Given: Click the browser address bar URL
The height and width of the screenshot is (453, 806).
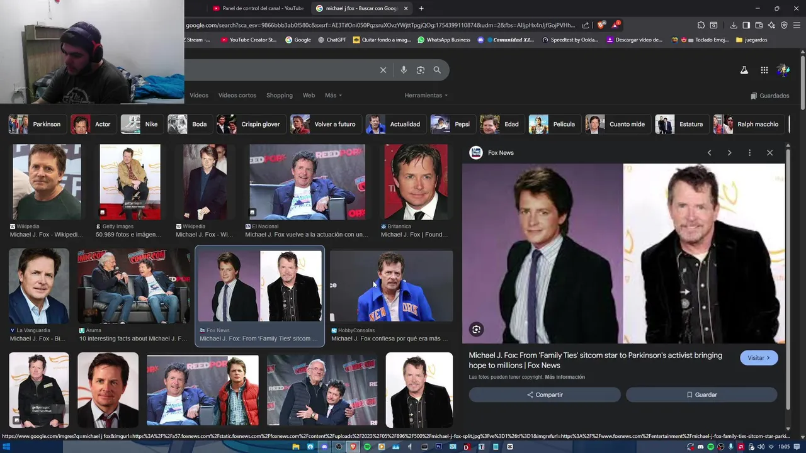Looking at the screenshot, I should click(380, 25).
